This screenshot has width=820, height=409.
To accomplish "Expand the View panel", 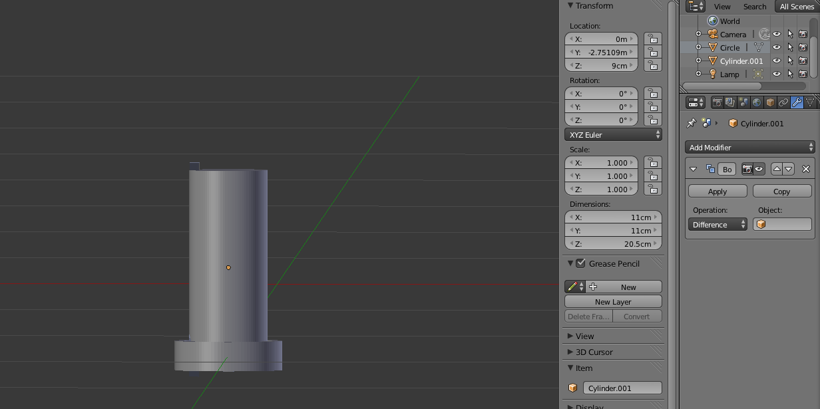I will (570, 336).
